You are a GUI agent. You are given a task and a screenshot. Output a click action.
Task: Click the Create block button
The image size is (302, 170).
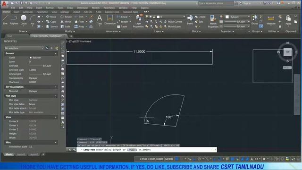200,17
